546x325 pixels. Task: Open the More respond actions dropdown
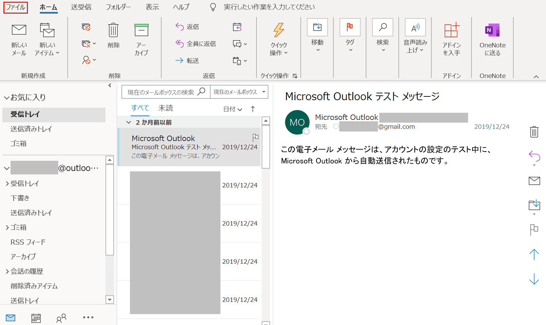[240, 61]
